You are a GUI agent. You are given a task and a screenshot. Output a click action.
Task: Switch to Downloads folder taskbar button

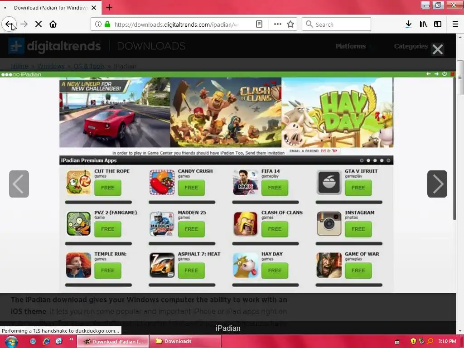coord(185,342)
